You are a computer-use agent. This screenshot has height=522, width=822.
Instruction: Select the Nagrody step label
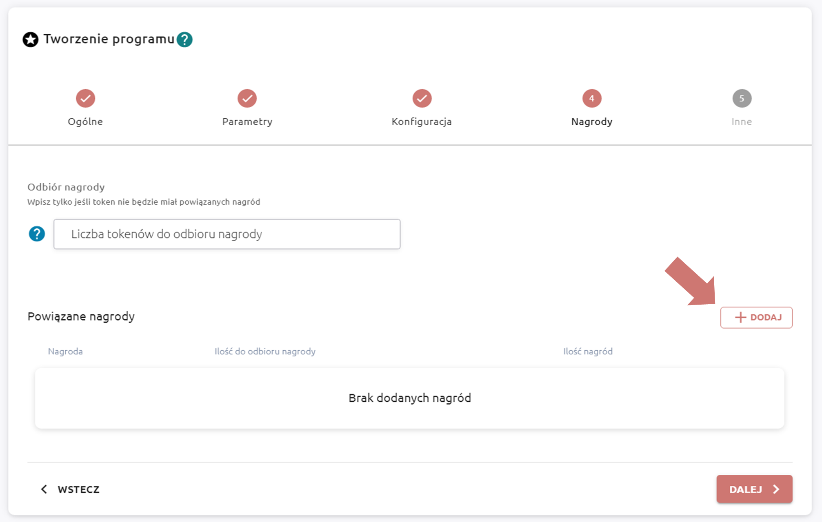click(591, 122)
